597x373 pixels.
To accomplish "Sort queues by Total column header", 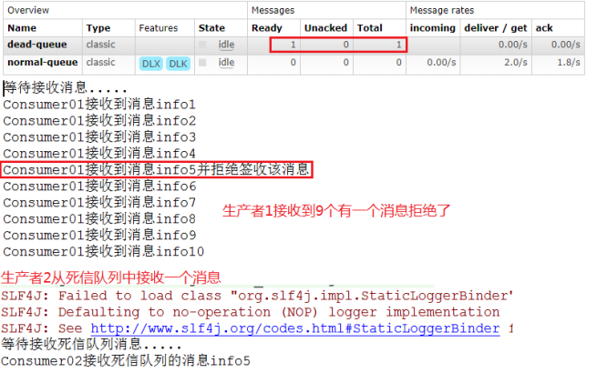I will point(369,28).
